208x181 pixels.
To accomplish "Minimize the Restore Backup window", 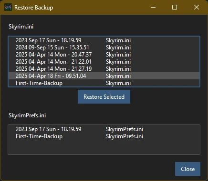I will tap(153, 7).
